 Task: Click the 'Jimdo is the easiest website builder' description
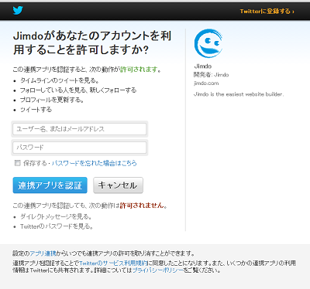[x=239, y=94]
